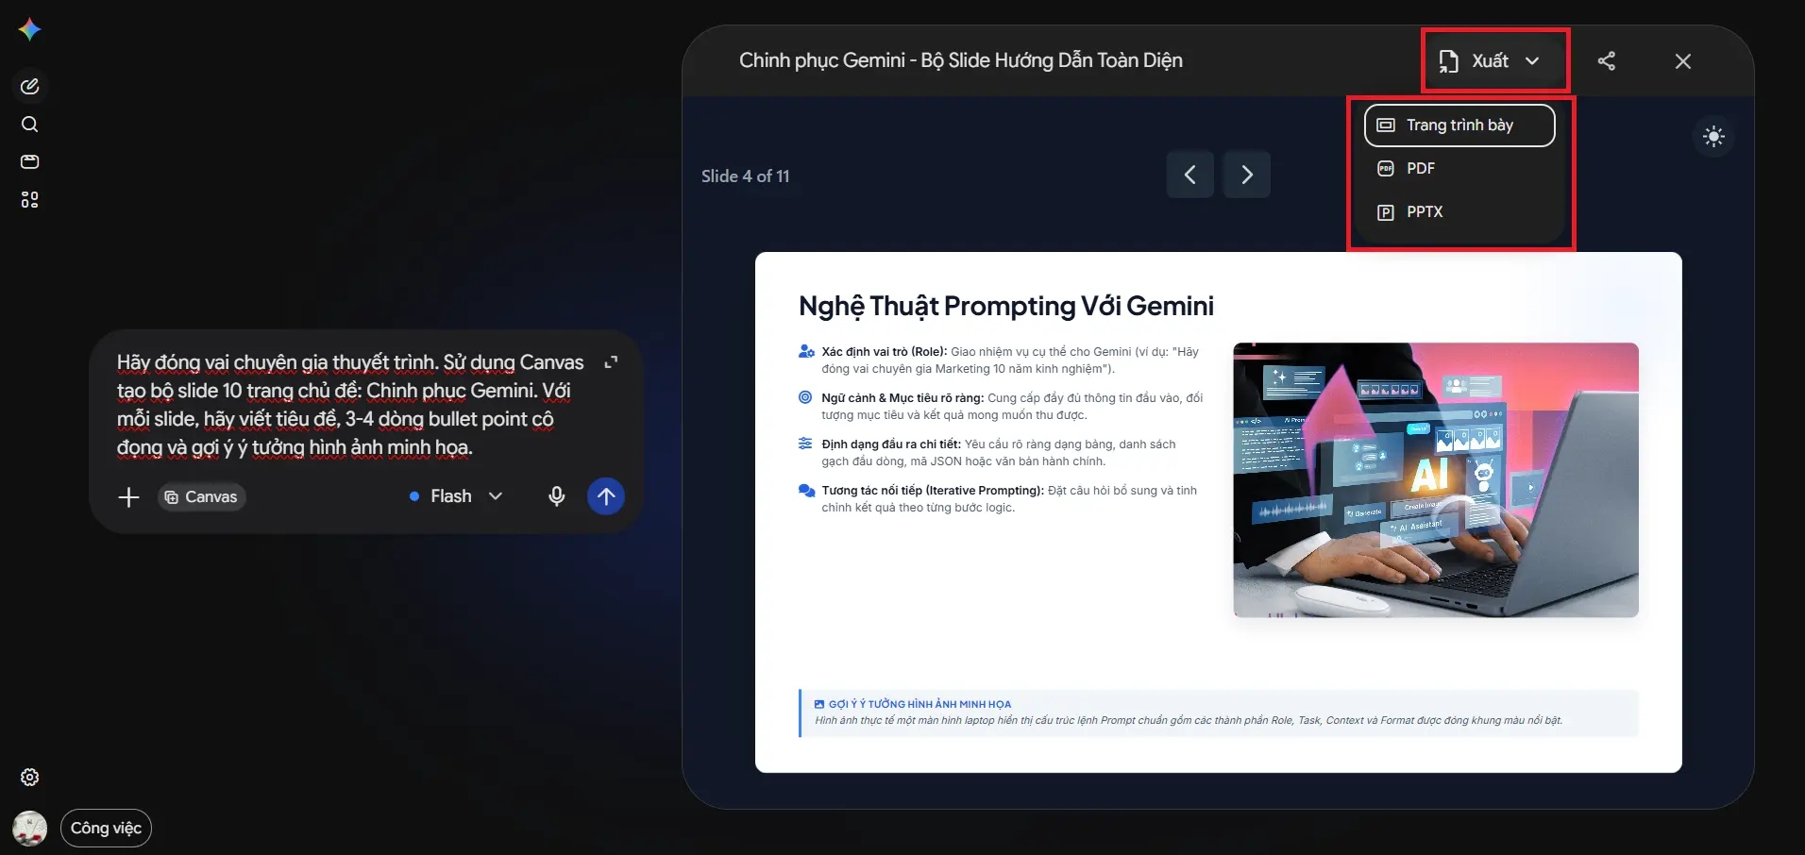Click the list format icon beside third bullet
The width and height of the screenshot is (1805, 855).
[x=805, y=444]
